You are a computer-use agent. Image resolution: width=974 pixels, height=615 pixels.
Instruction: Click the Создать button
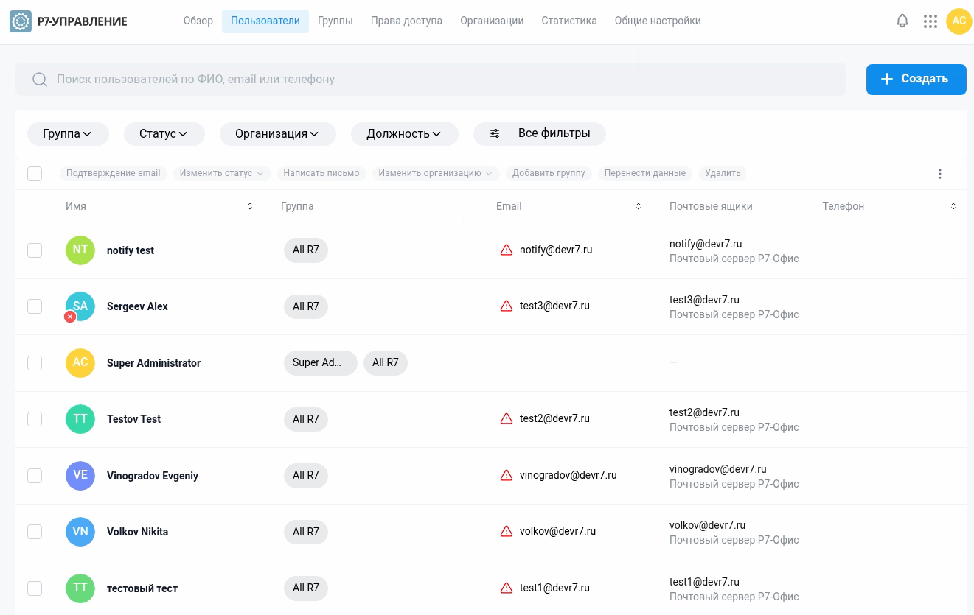point(916,79)
